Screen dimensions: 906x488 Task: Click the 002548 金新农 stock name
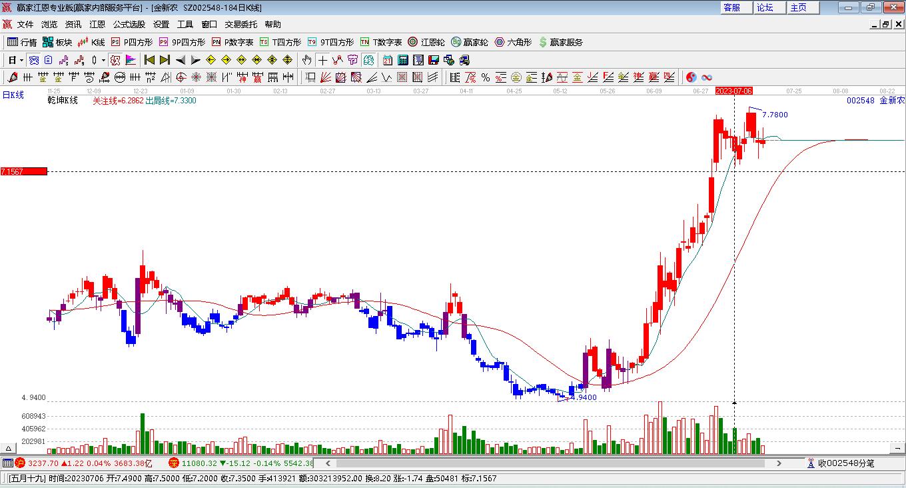click(875, 101)
